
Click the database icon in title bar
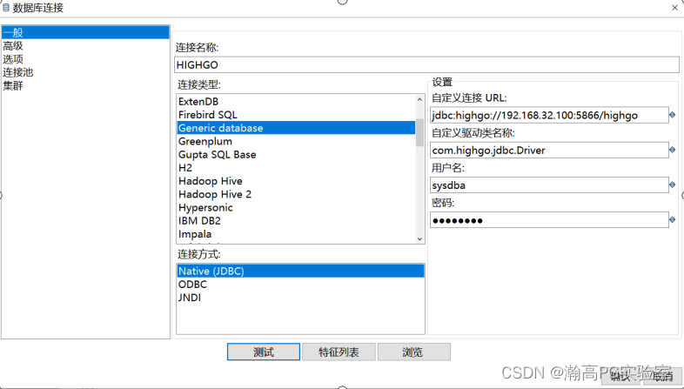click(x=6, y=8)
